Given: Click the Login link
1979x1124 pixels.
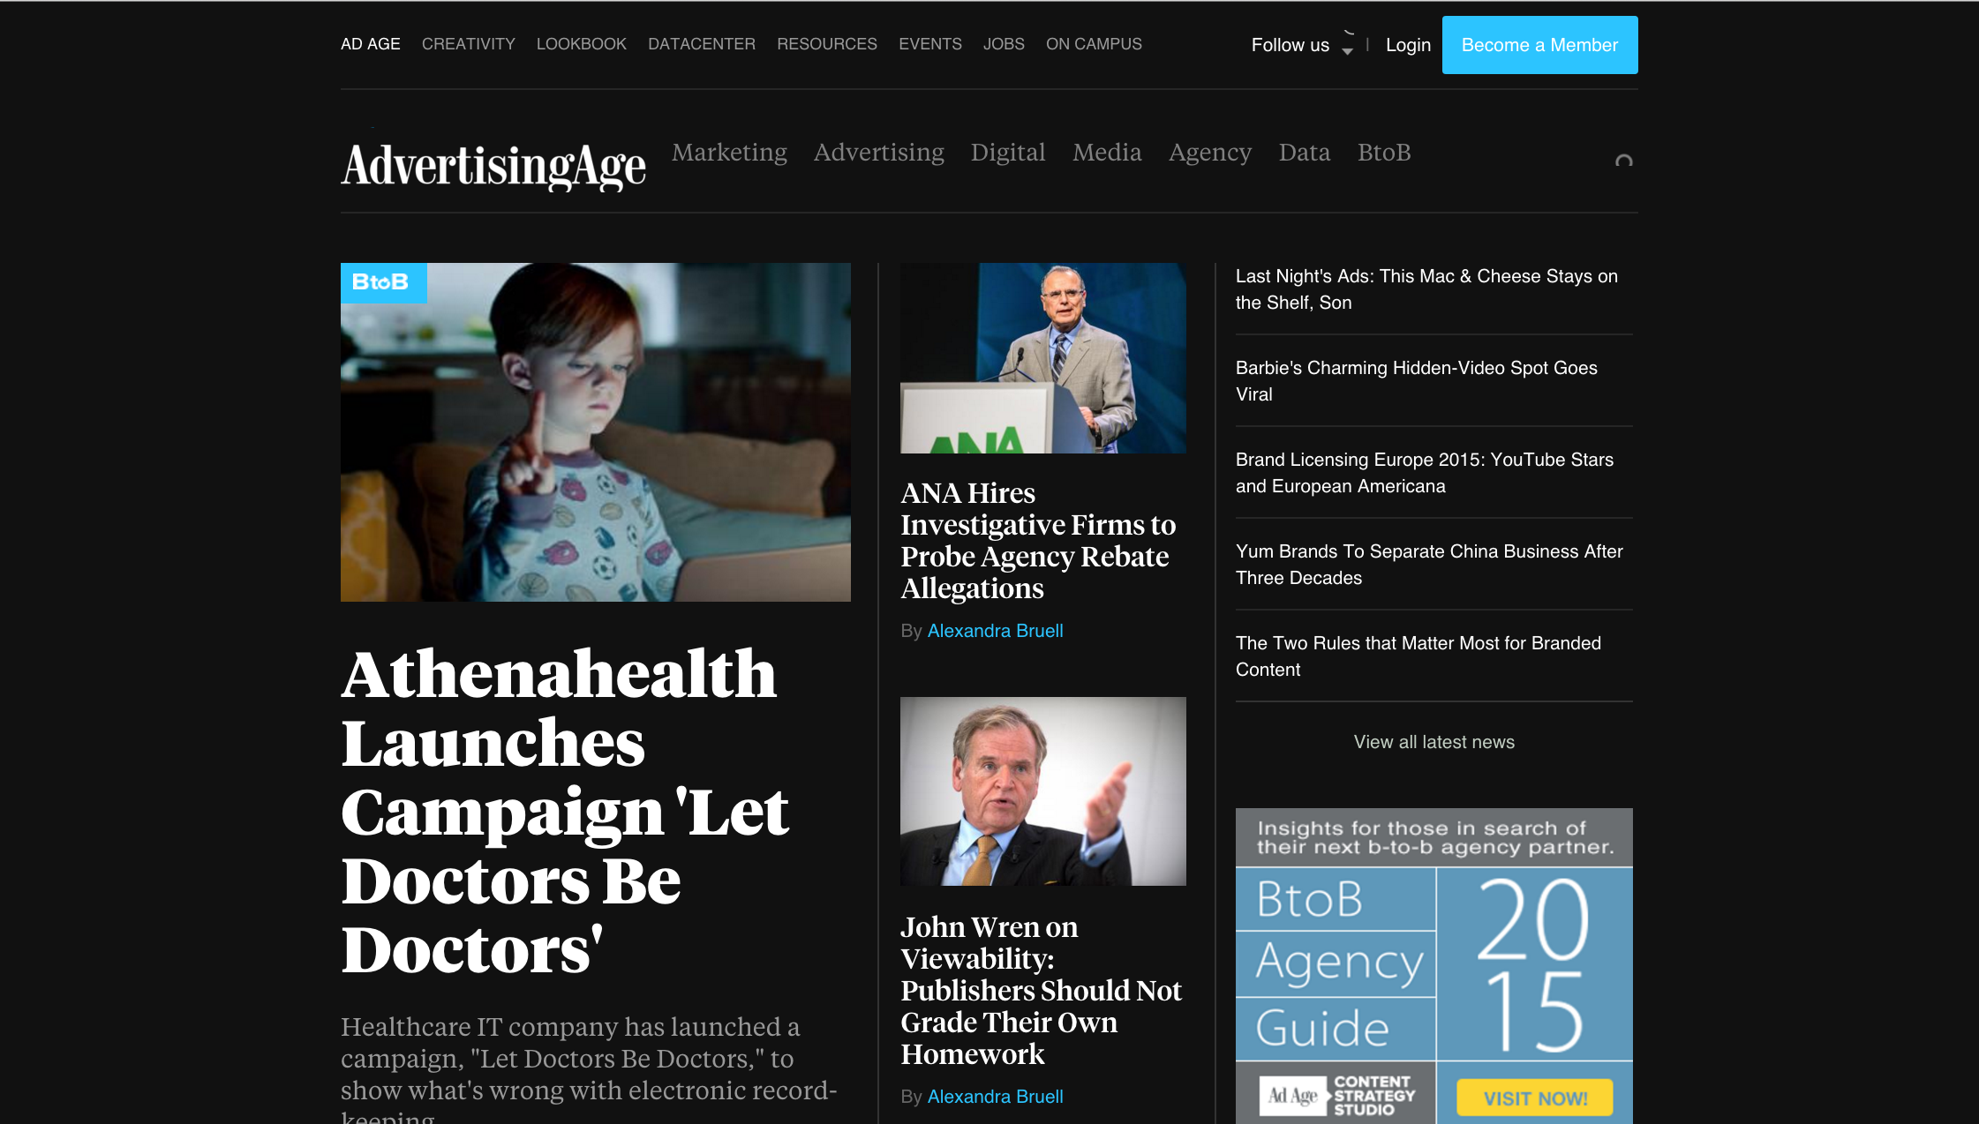Looking at the screenshot, I should click(1408, 45).
